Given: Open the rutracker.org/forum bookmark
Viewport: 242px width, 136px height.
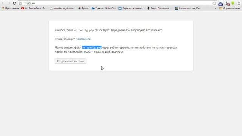Looking at the screenshot, I should tap(63, 8).
